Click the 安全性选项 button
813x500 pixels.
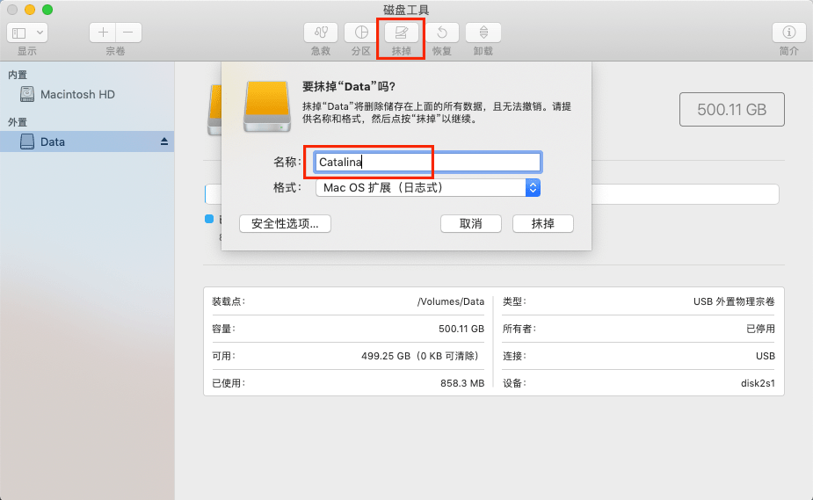coord(285,224)
